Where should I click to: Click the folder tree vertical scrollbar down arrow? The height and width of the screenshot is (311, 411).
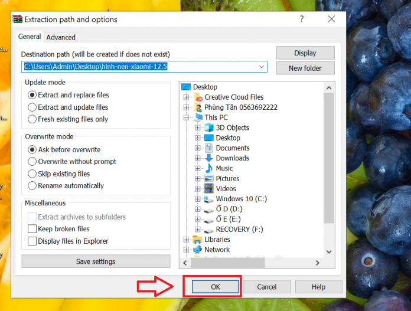tap(329, 252)
